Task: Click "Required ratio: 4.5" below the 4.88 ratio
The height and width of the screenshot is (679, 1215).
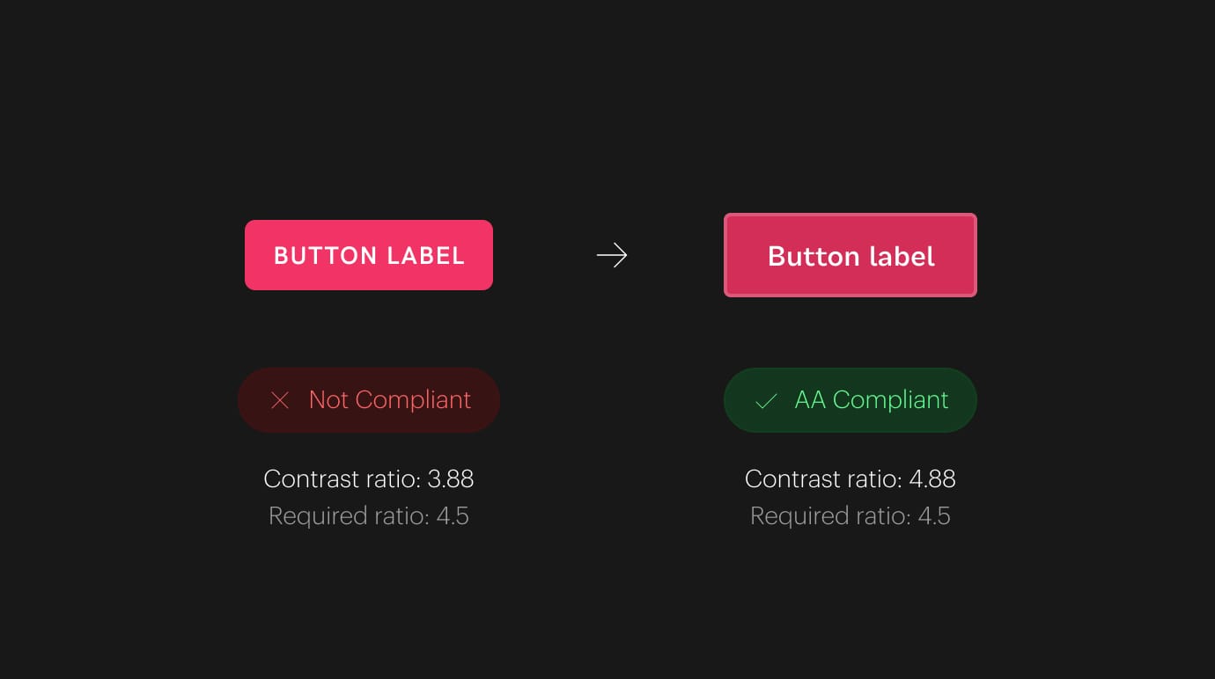Action: [x=850, y=515]
